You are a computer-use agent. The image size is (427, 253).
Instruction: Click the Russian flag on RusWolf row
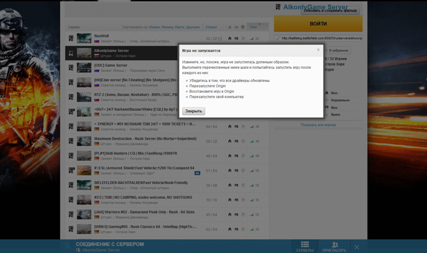click(97, 42)
